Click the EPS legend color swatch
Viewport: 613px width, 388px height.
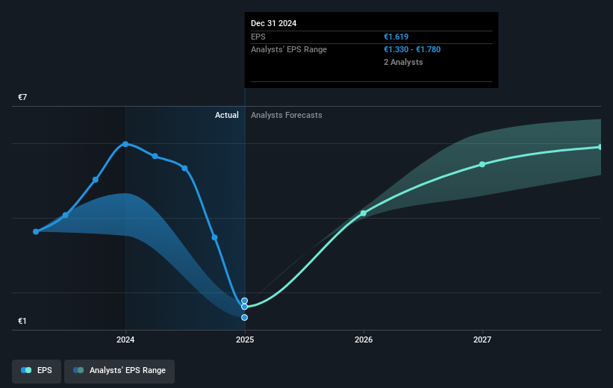26,370
